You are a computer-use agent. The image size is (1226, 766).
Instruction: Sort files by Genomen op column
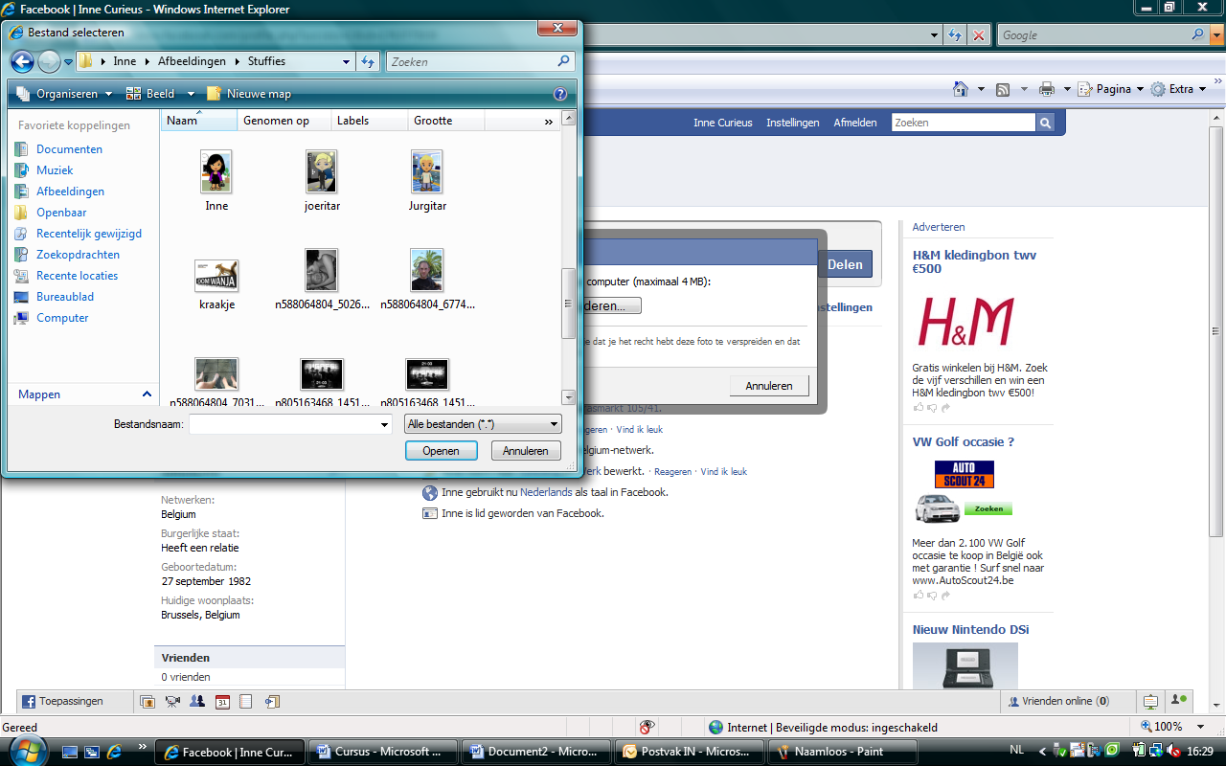(284, 121)
